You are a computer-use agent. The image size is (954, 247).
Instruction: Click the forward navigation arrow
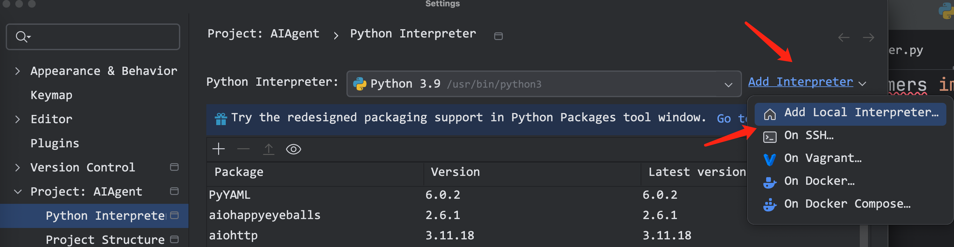pyautogui.click(x=868, y=38)
